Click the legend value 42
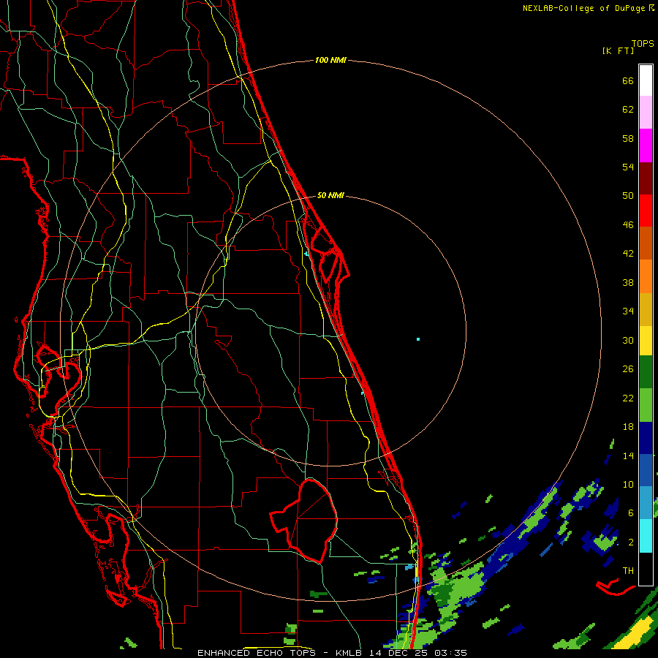Screen dimensions: 658x658 coord(628,254)
